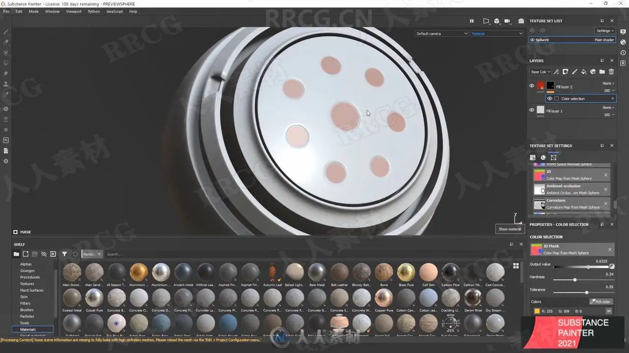Hide Fill layer 1
The height and width of the screenshot is (353, 629).
[x=532, y=110]
